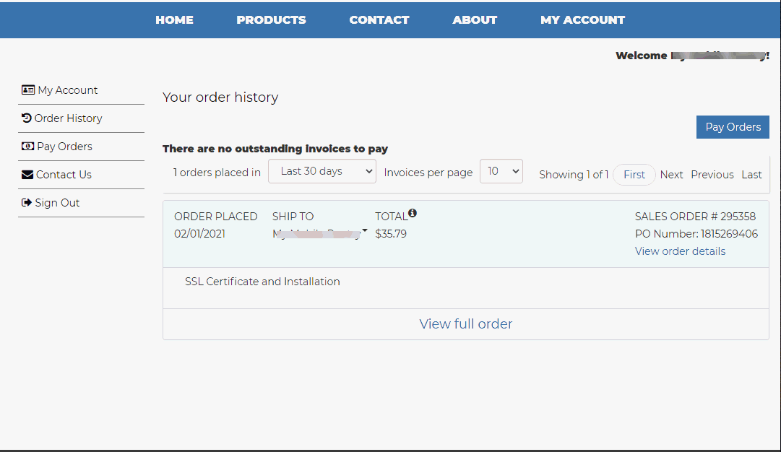Click the Sign Out arrow icon

point(27,203)
